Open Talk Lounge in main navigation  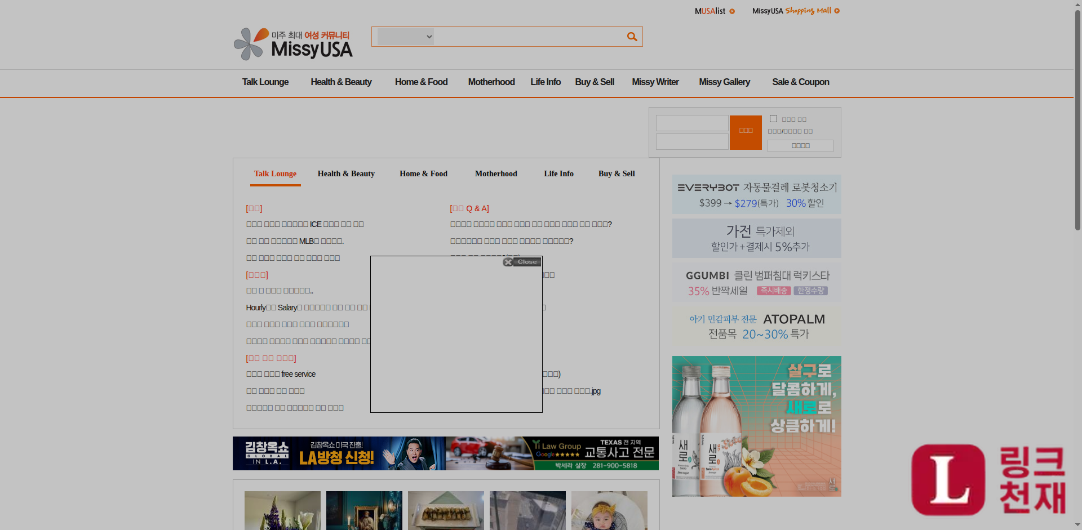(x=265, y=82)
